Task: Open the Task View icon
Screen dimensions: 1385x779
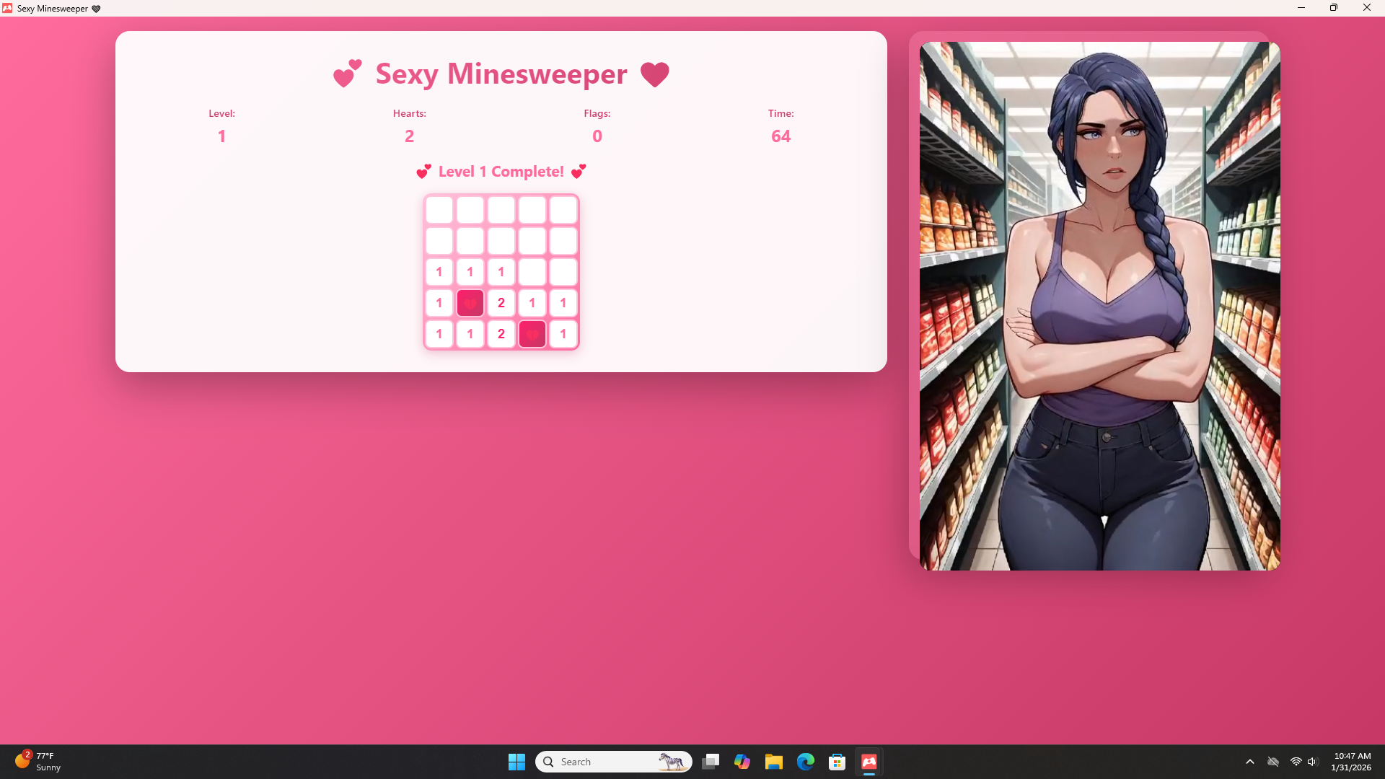Action: click(711, 762)
